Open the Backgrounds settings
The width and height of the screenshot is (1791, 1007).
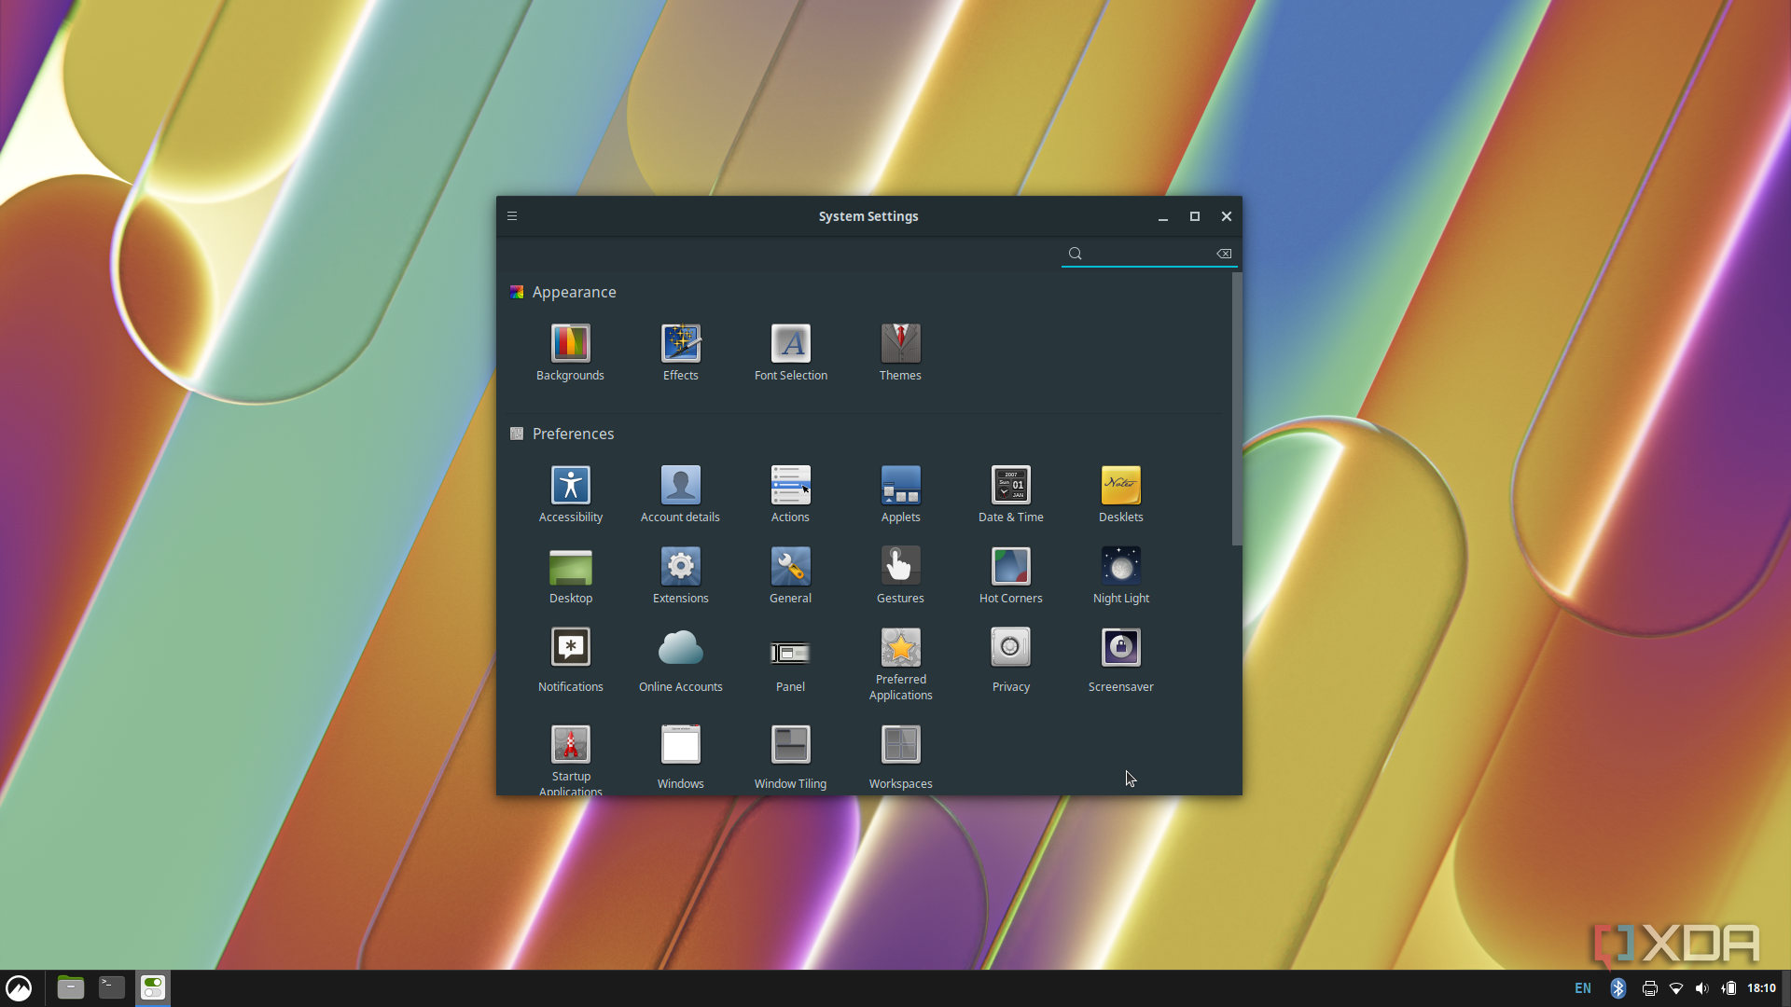tap(570, 352)
